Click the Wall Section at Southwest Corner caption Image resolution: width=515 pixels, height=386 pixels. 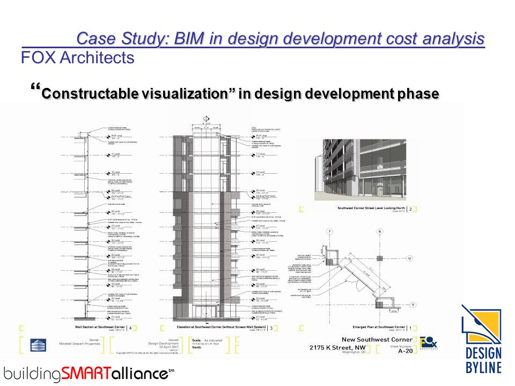[x=100, y=327]
